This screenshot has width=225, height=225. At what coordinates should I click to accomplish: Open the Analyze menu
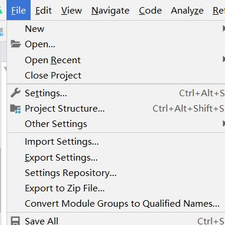[x=187, y=11]
